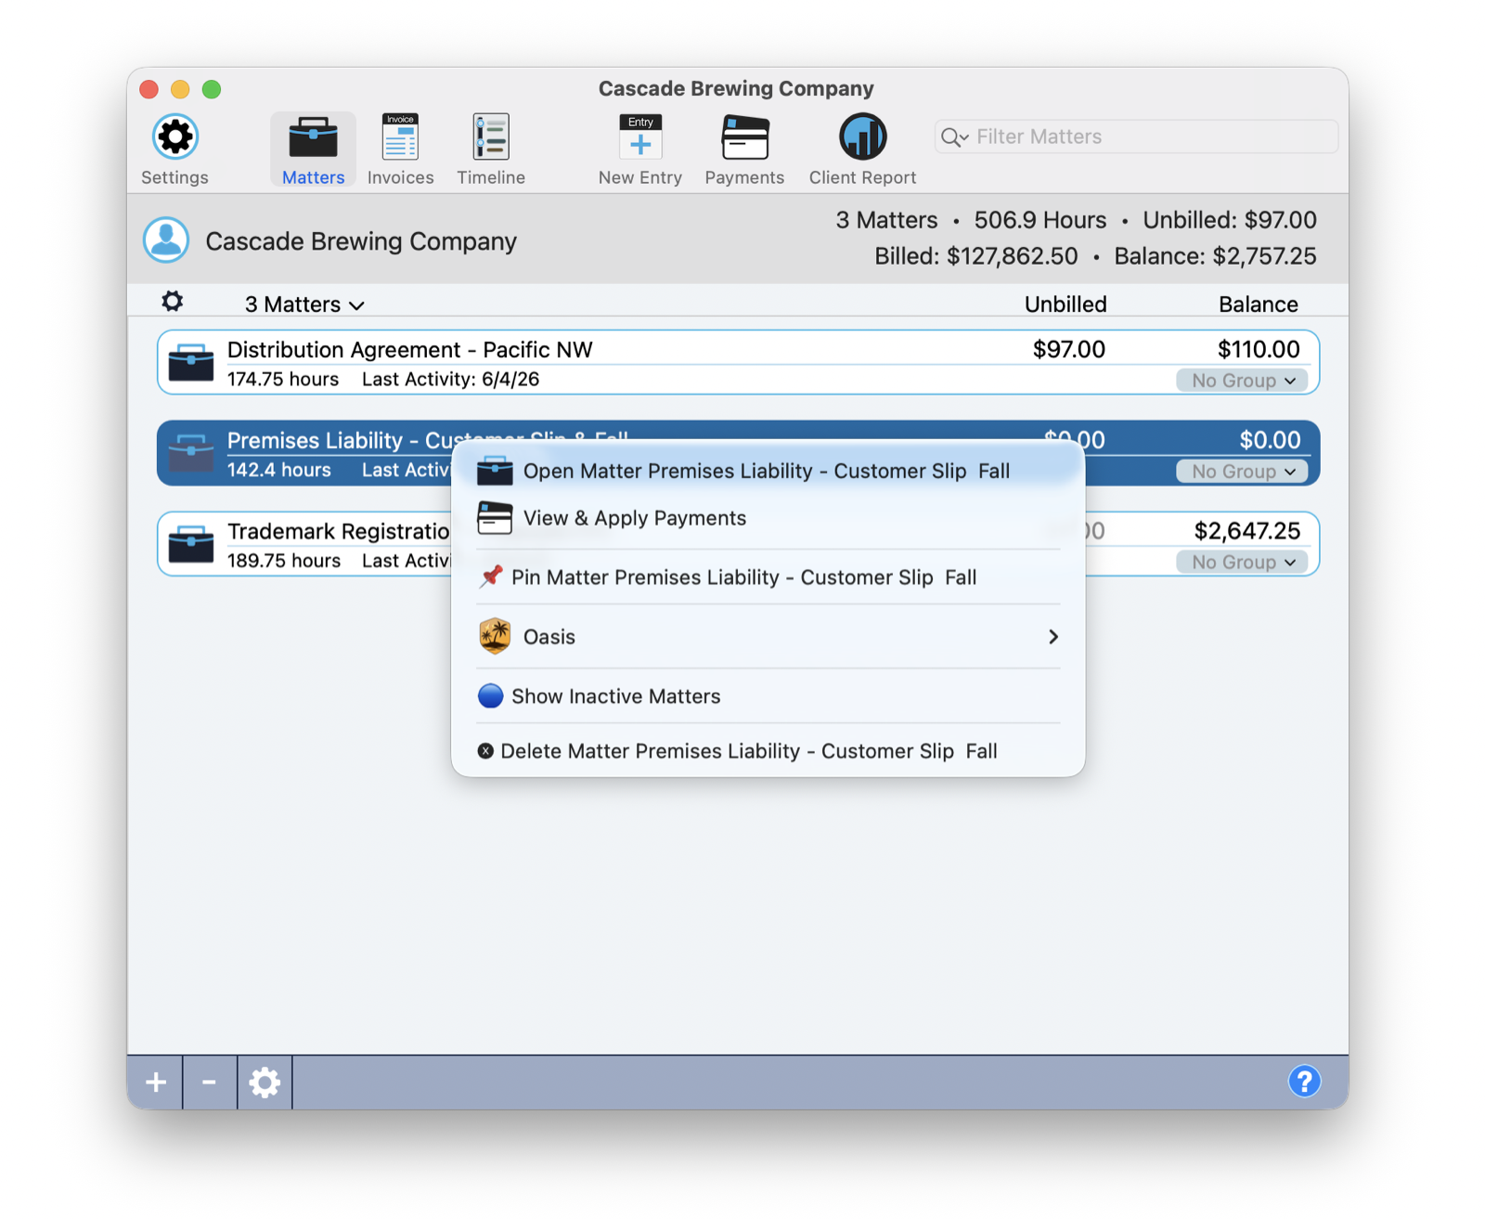1485x1219 pixels.
Task: Click the Billed: $127,862.50 summary
Action: coord(975,256)
